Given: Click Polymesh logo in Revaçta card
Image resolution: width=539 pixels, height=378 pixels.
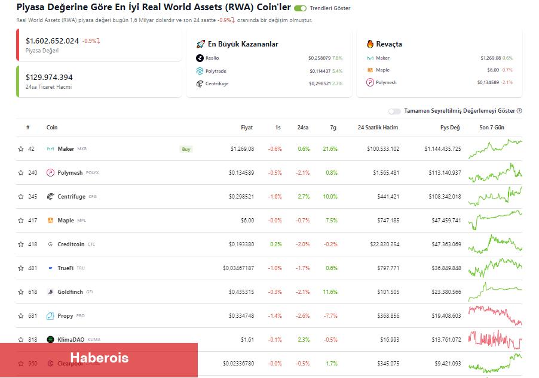Looking at the screenshot, I should tap(370, 82).
